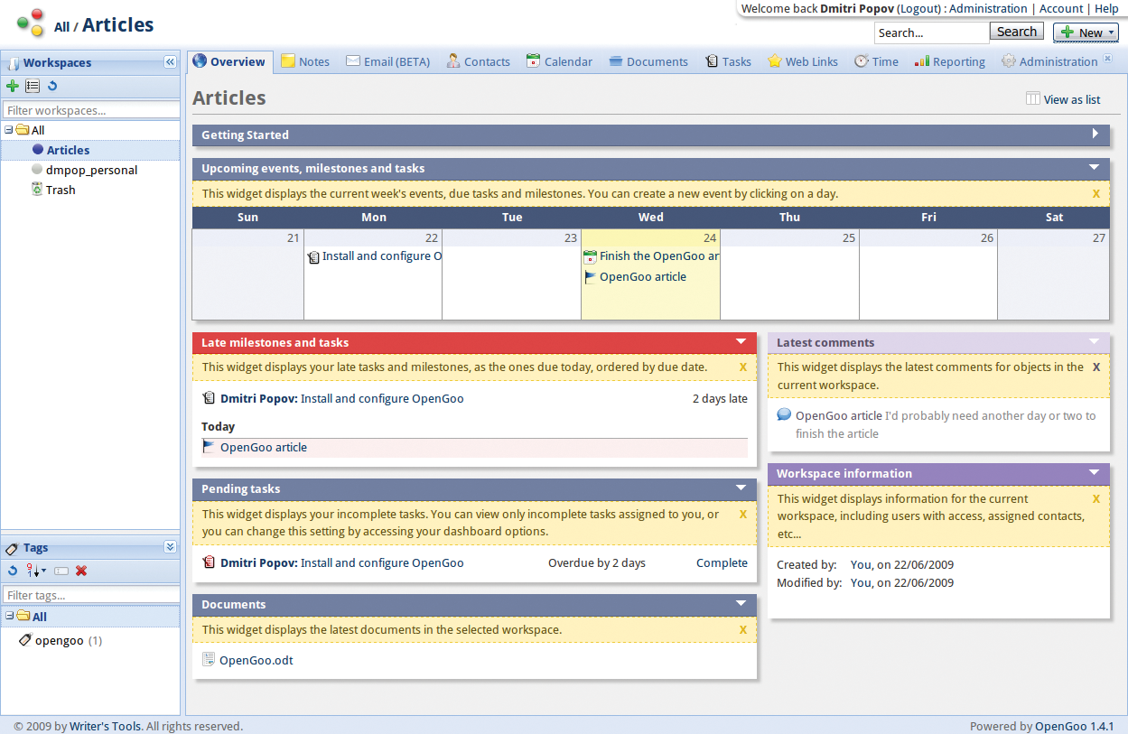Open the Documents tab
Image resolution: width=1128 pixels, height=734 pixels.
[648, 61]
